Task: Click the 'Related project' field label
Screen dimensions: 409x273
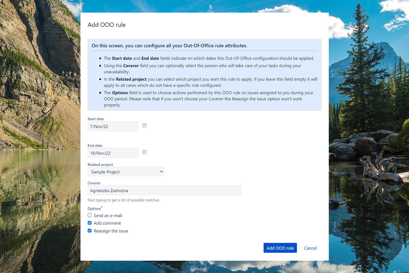Action: [x=100, y=165]
